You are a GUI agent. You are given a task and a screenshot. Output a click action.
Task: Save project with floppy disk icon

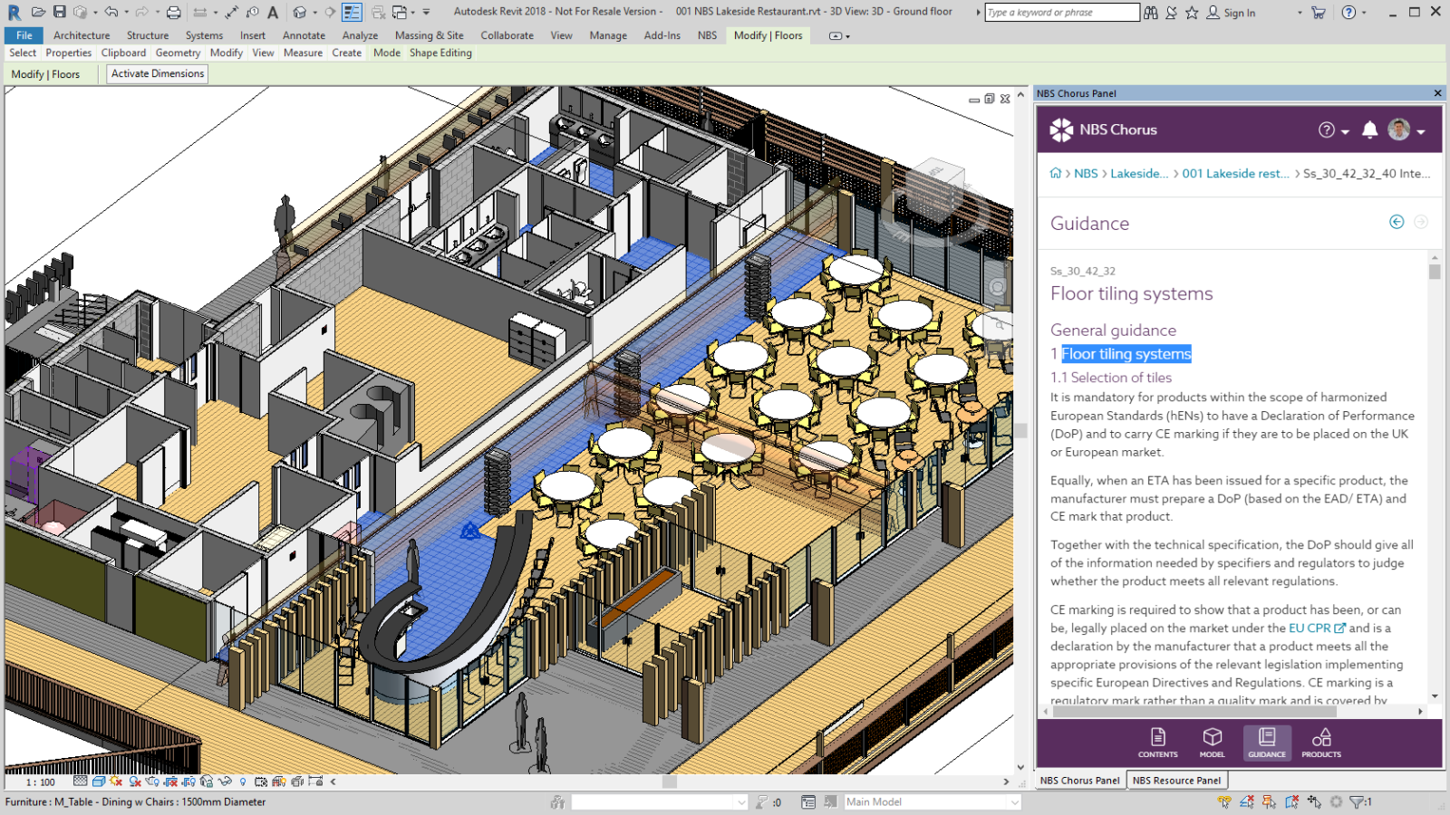click(x=59, y=12)
